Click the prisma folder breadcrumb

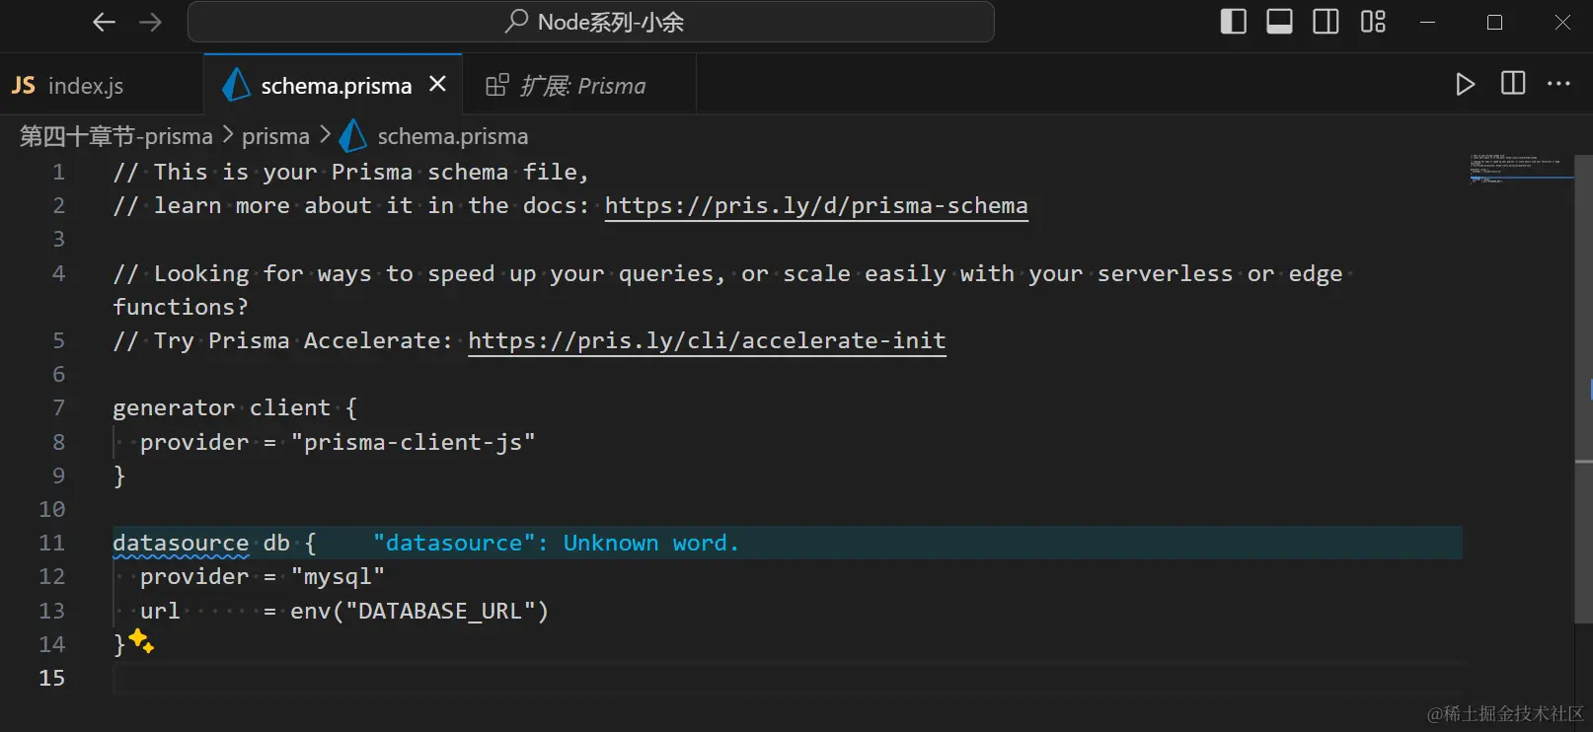(x=275, y=136)
